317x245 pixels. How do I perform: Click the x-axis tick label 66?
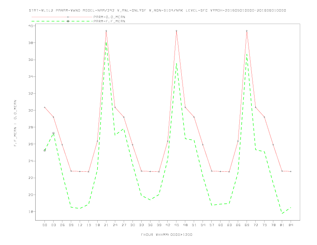click(238, 225)
